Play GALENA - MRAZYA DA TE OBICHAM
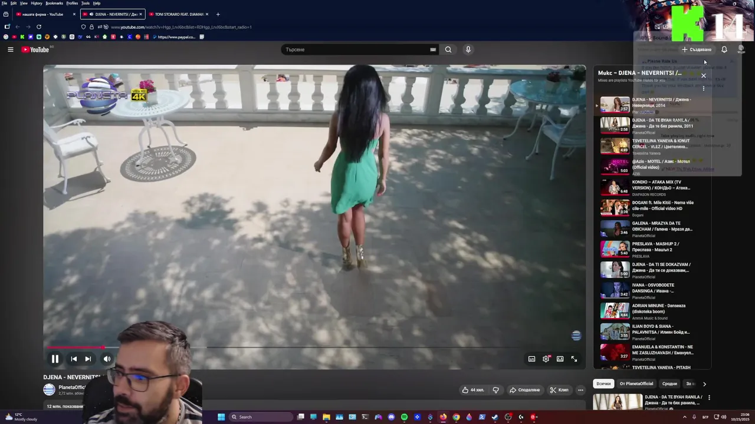The image size is (755, 424). (652, 228)
